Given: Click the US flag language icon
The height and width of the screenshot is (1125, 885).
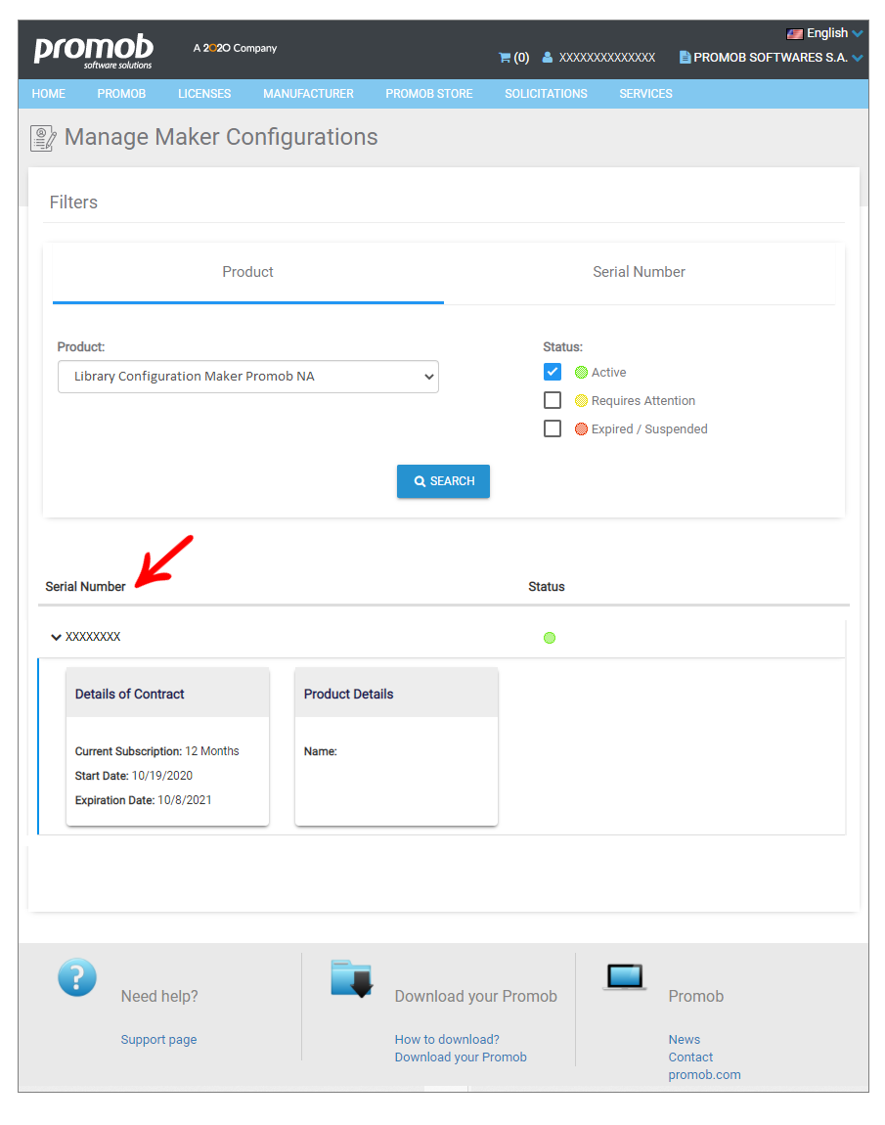Looking at the screenshot, I should tap(795, 33).
